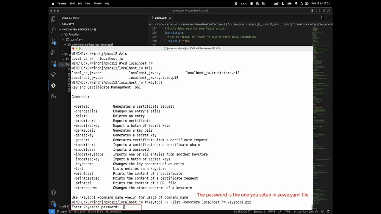Toggle Focus moon icon in menu bar
Viewport: 381px width, 214px height.
pyautogui.click(x=283, y=4)
